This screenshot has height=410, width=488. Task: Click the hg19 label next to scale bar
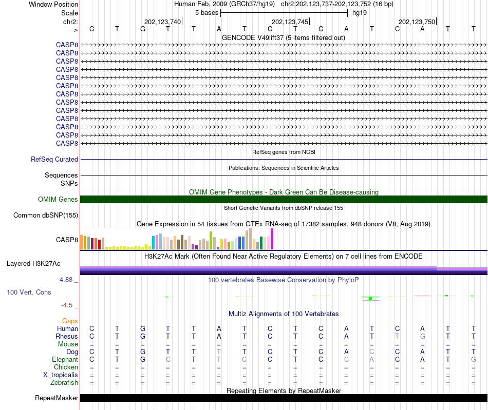click(x=360, y=13)
